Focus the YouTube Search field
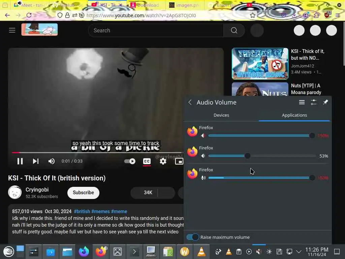The image size is (345, 259). pos(156,30)
